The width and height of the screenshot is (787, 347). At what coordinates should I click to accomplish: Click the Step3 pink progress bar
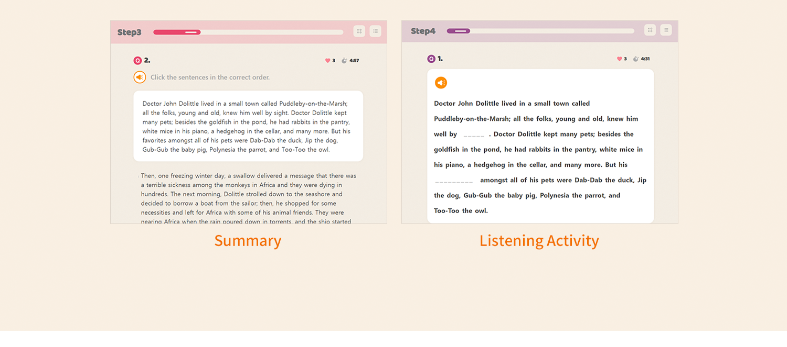click(x=248, y=32)
